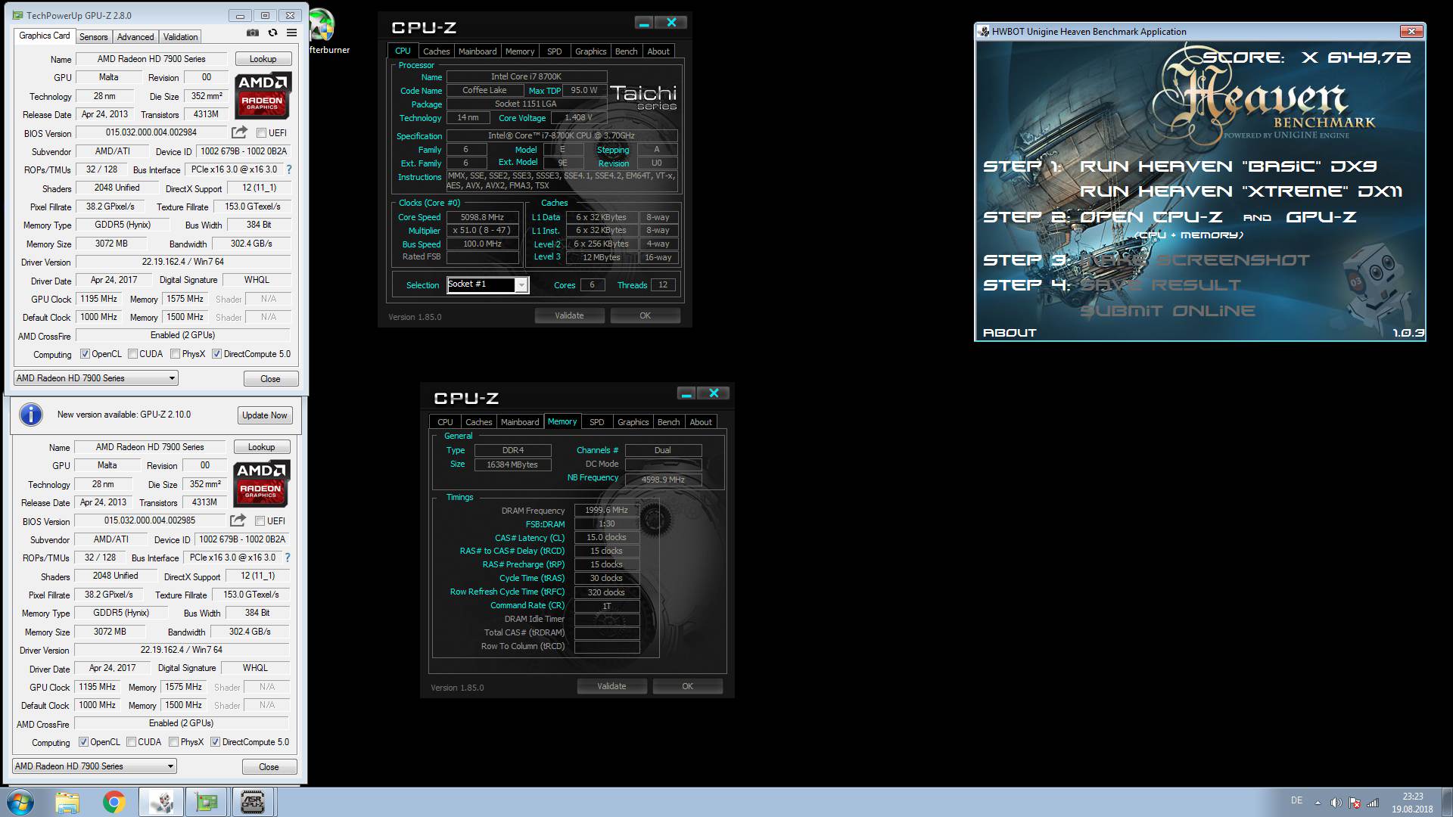This screenshot has height=817, width=1453.
Task: Switch to Validation tab in GPU-Z
Action: 180,37
